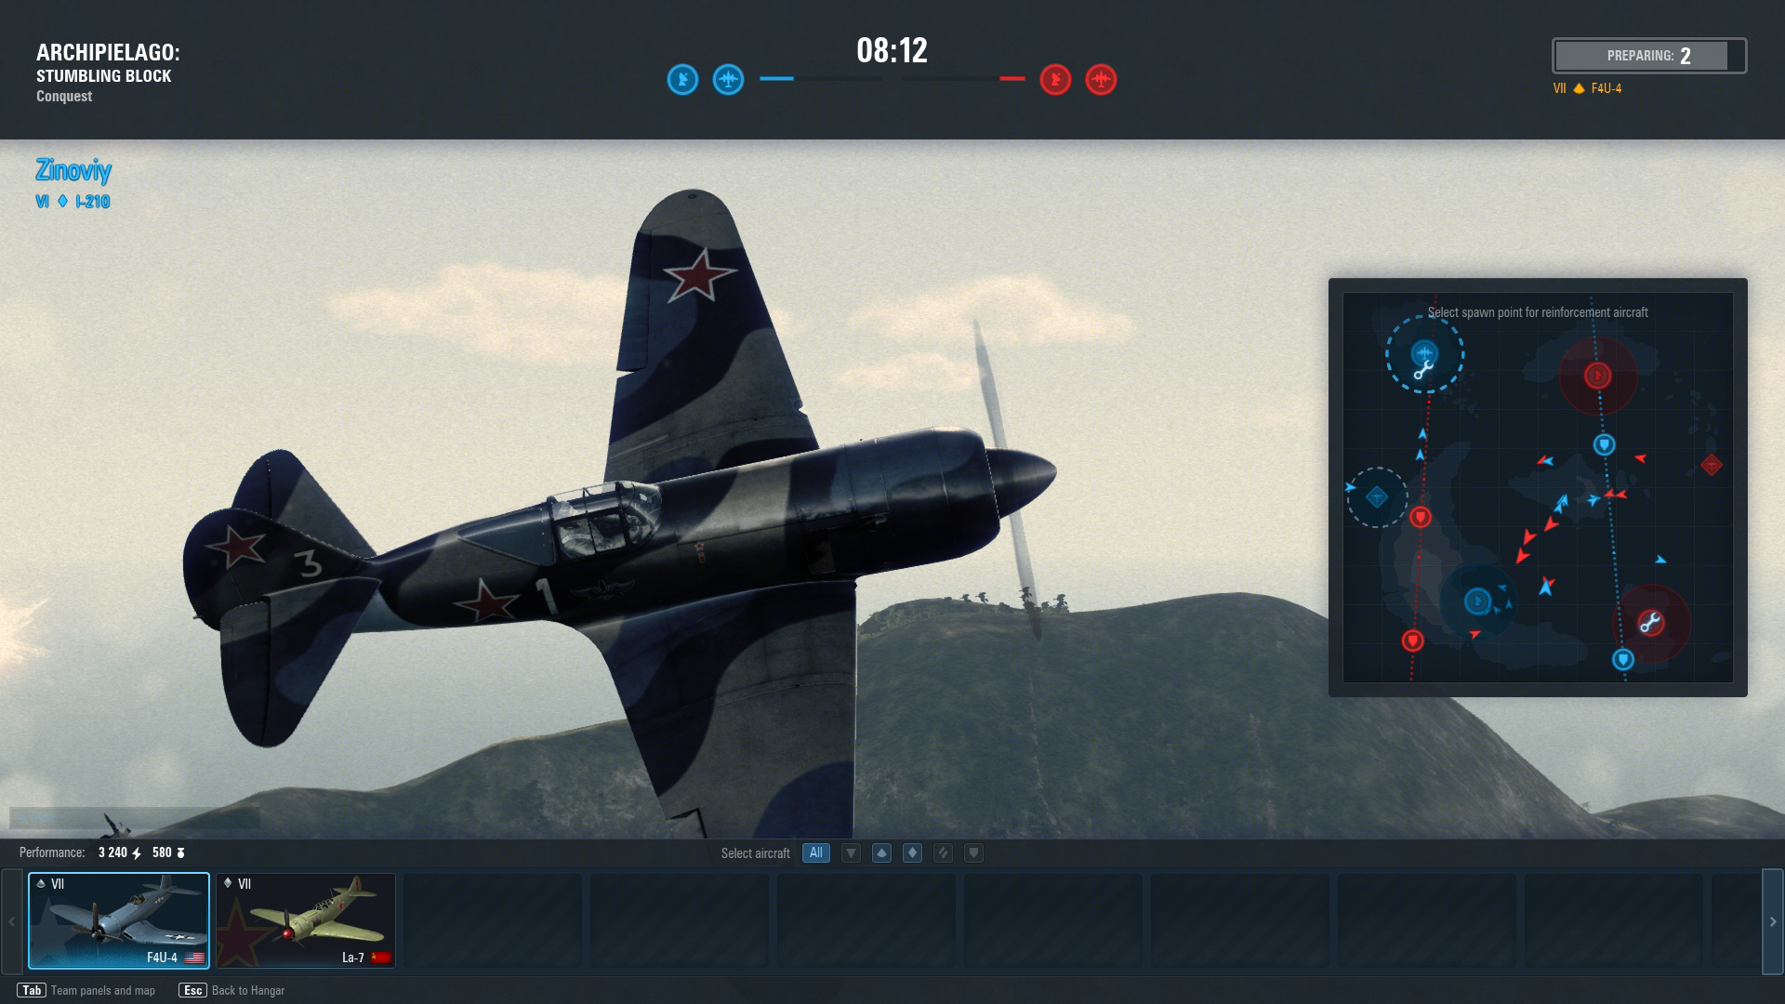Image resolution: width=1785 pixels, height=1004 pixels.
Task: Choose the F4U-4 aircraft card
Action: 119,920
